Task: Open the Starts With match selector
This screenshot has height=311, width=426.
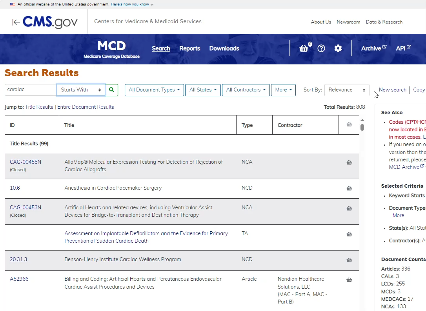Action: (81, 90)
